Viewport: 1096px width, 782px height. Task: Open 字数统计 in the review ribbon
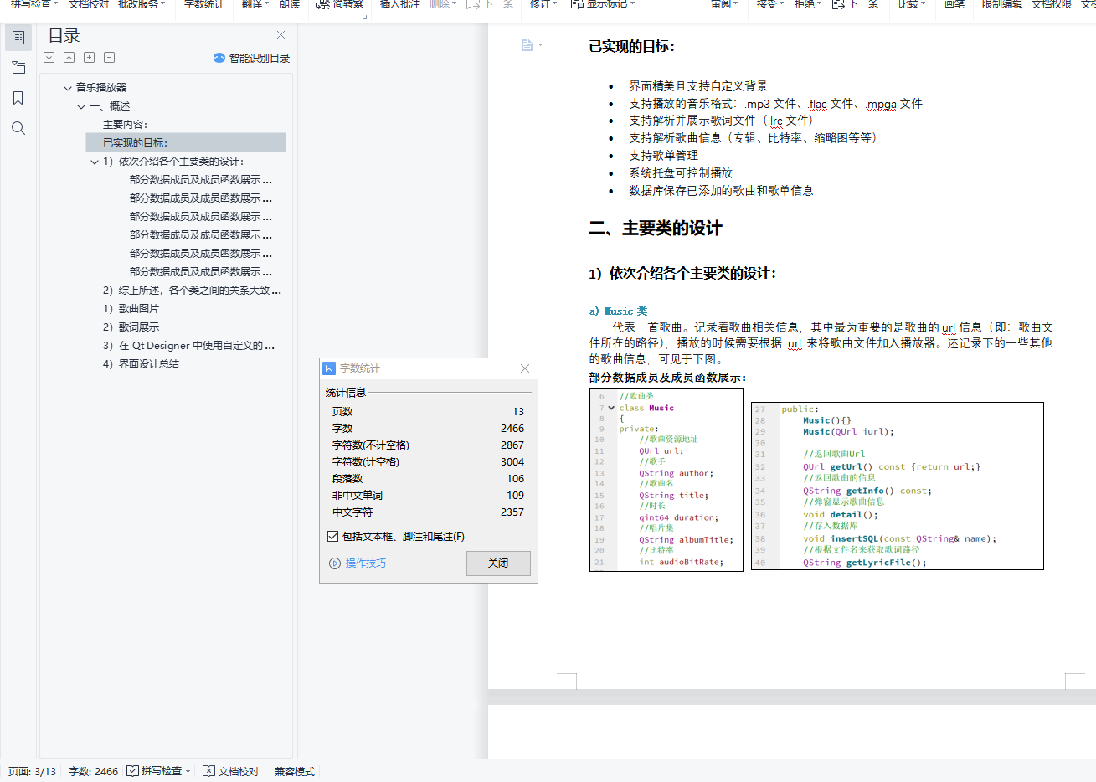click(x=204, y=5)
